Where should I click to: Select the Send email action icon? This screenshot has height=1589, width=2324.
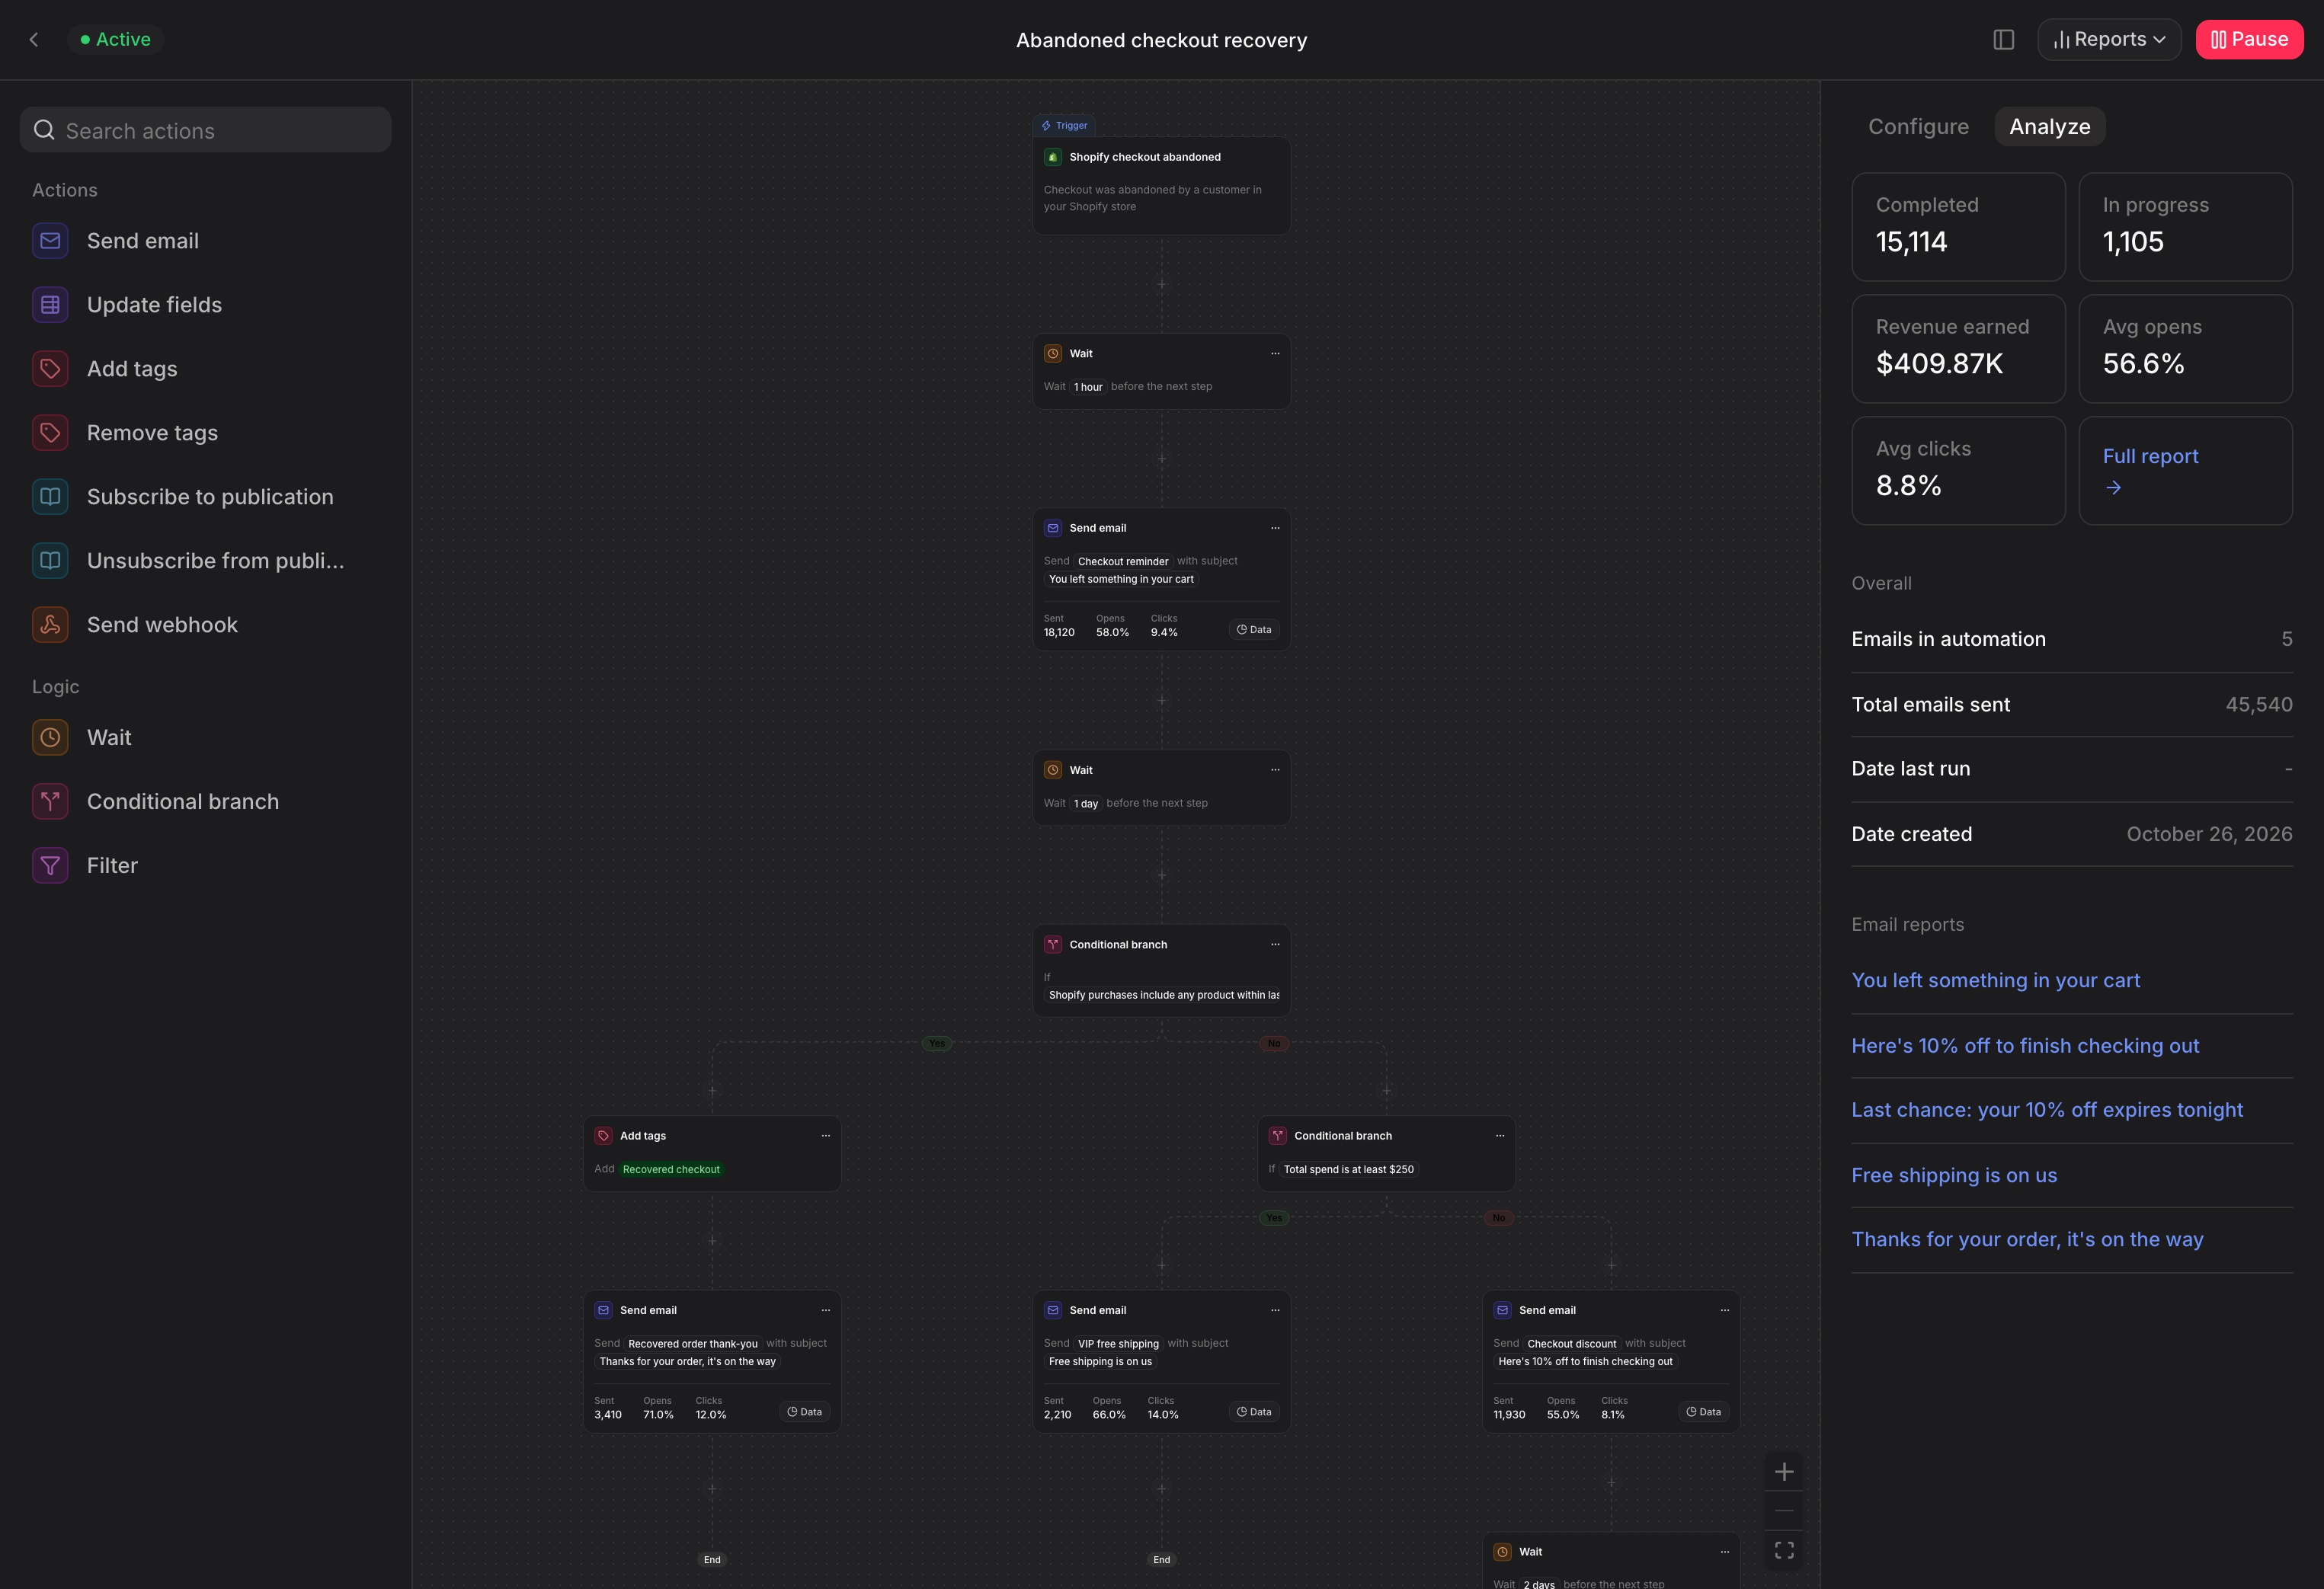coord(50,241)
